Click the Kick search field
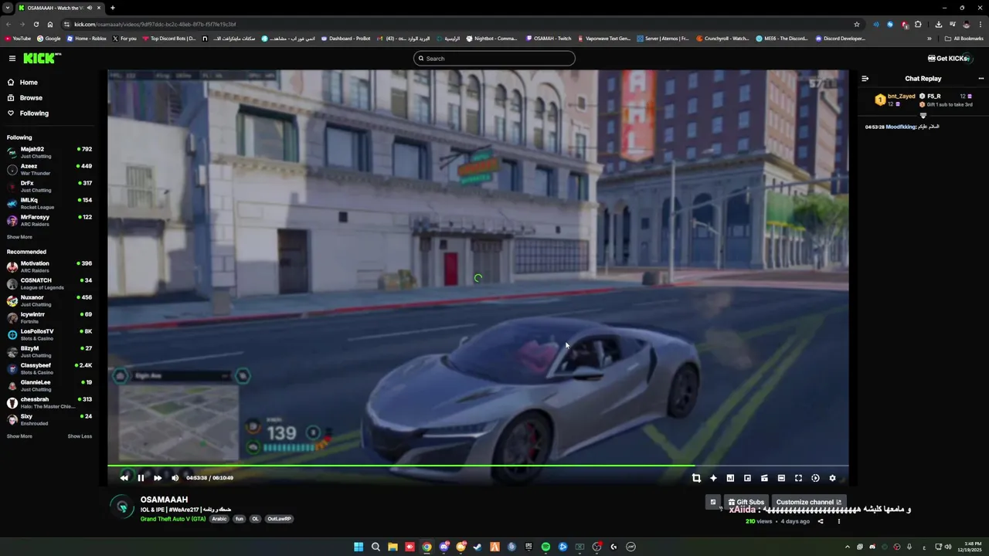The width and height of the screenshot is (989, 556). pyautogui.click(x=494, y=59)
